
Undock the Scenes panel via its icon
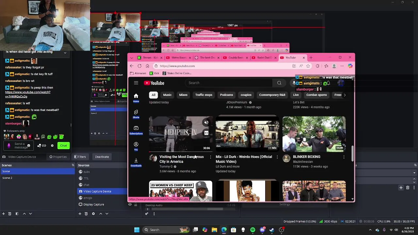point(73,165)
